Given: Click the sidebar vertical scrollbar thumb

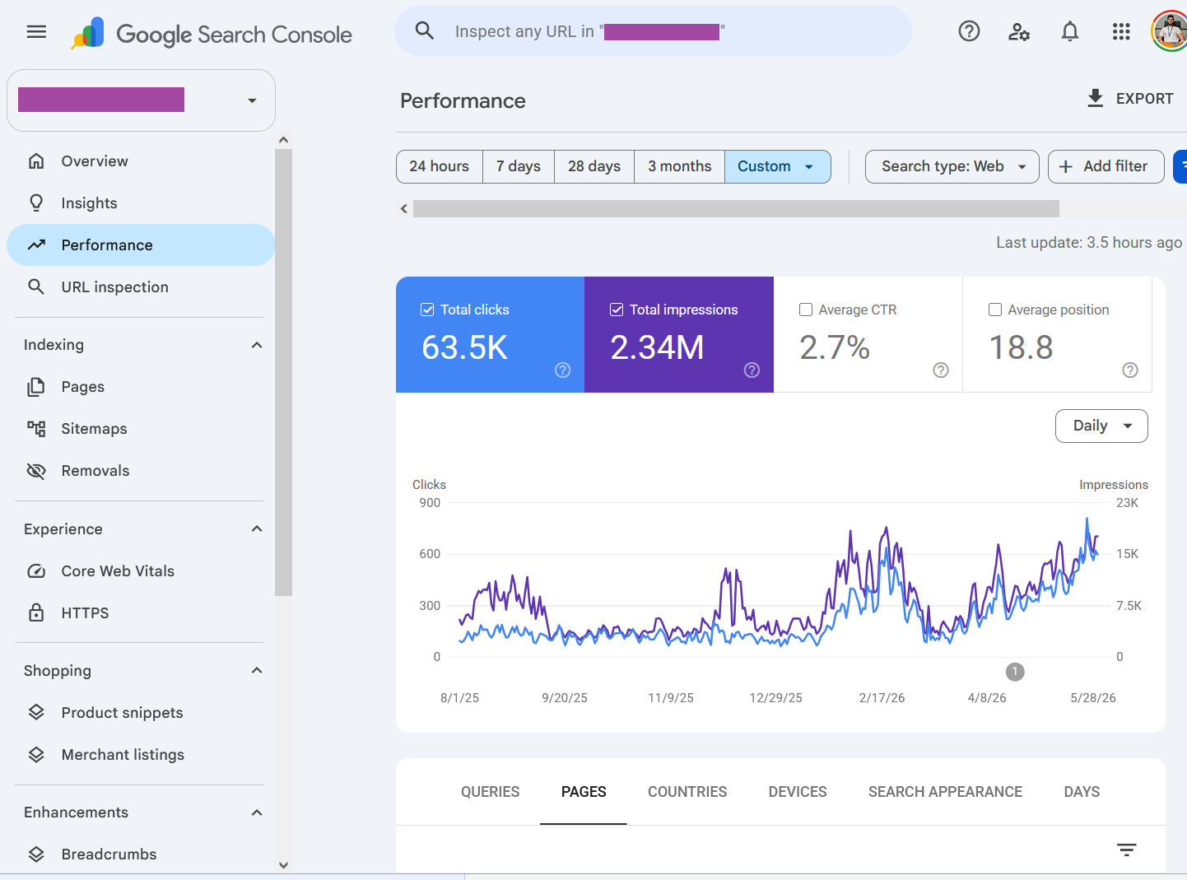Looking at the screenshot, I should pyautogui.click(x=283, y=372).
